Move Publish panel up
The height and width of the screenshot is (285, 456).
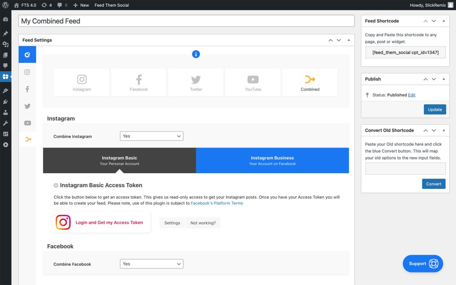click(x=425, y=79)
